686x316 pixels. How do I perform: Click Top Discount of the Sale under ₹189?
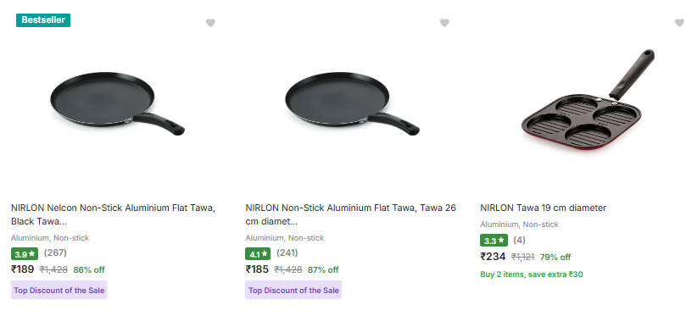click(59, 291)
